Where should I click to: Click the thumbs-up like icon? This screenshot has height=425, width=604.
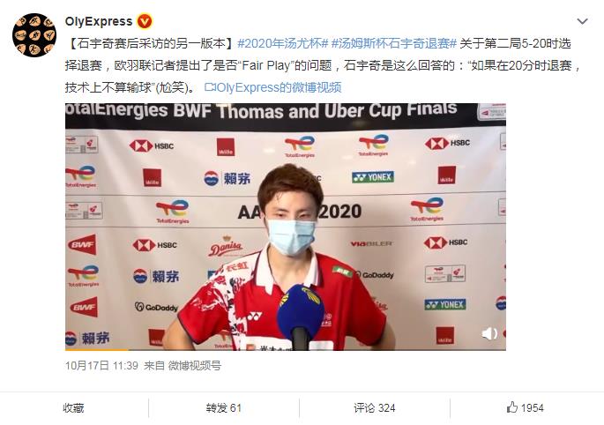click(x=512, y=407)
